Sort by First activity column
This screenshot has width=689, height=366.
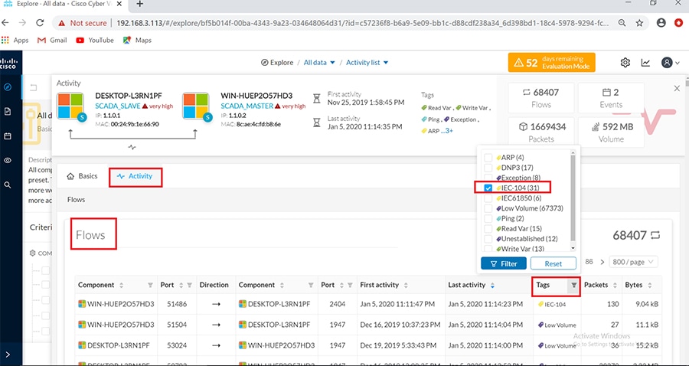(405, 285)
